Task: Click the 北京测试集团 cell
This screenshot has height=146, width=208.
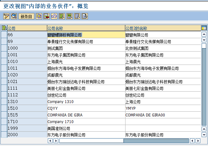Action: click(163, 48)
